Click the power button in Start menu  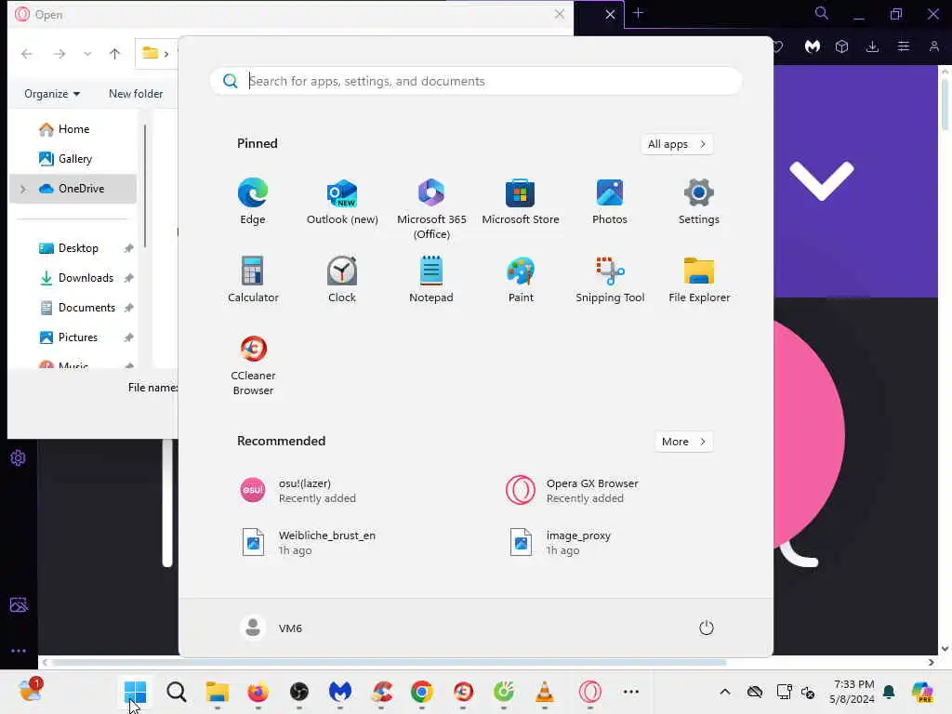point(707,628)
